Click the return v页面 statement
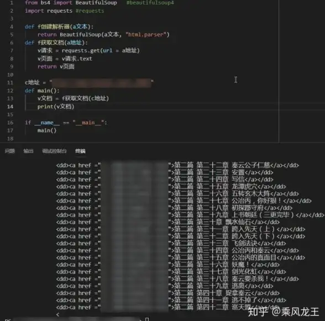Image resolution: width=325 pixels, height=321 pixels. (x=56, y=66)
